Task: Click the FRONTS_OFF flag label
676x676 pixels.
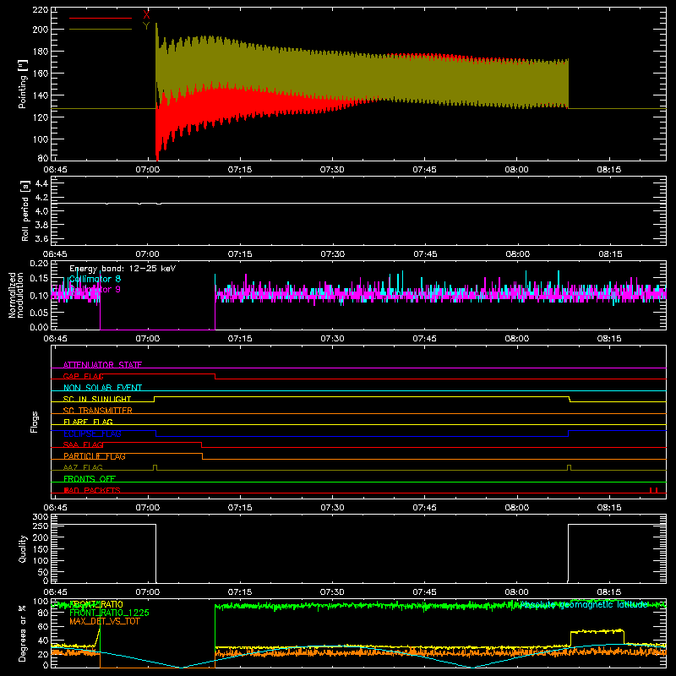Action: coord(90,478)
